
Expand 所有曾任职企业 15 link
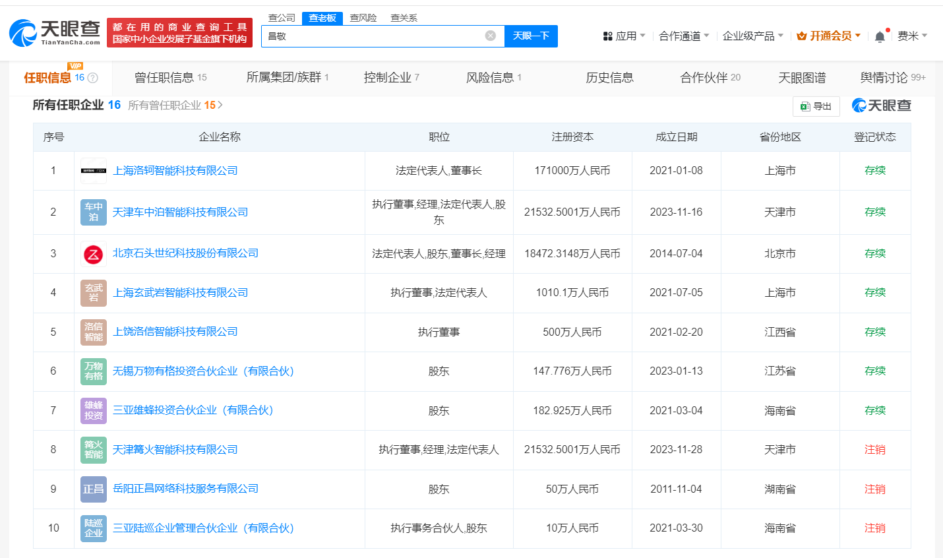pyautogui.click(x=175, y=105)
